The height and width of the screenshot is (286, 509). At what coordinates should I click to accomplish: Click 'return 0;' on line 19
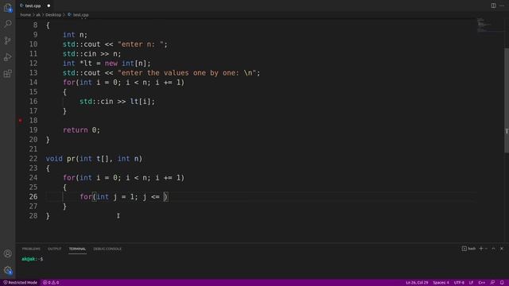coord(81,130)
